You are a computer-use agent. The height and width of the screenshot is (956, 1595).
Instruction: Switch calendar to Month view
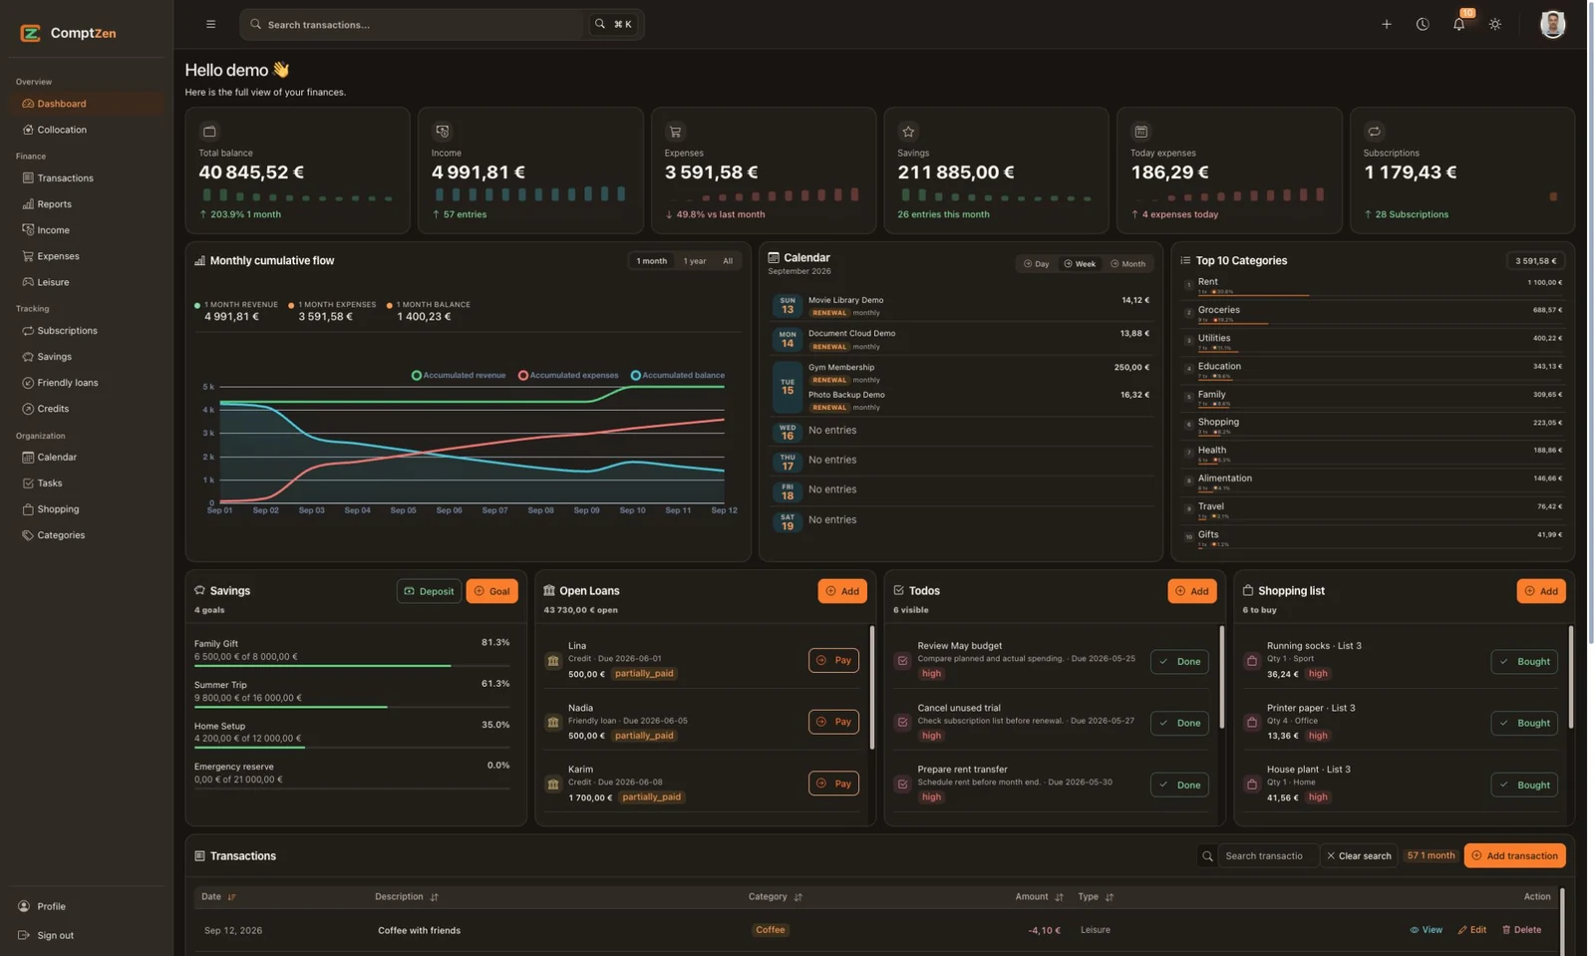coord(1127,264)
